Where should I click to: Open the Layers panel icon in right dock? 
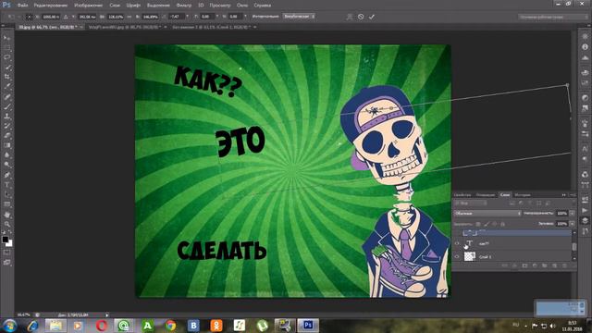(585, 221)
